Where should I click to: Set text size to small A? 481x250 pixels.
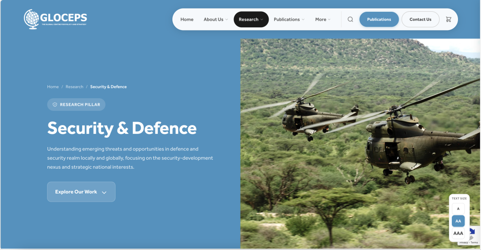click(x=458, y=209)
